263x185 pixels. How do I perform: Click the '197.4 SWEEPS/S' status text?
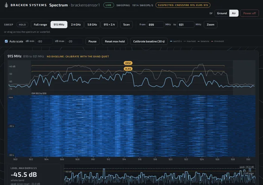pos(142,5)
